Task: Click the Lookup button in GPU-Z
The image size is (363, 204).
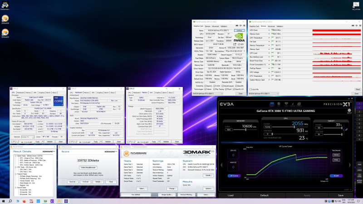Action: (239, 30)
